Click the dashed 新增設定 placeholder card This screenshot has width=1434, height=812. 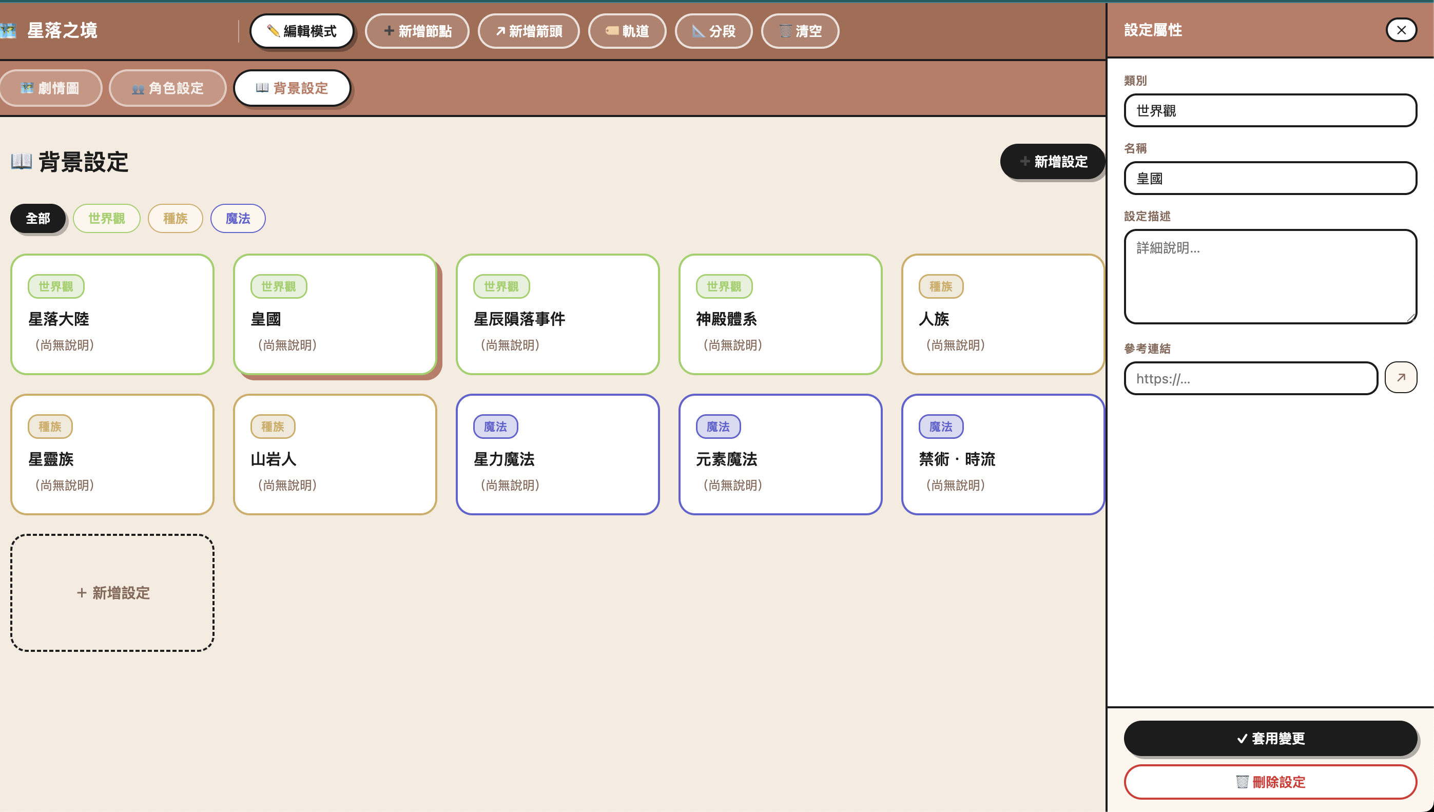[112, 592]
